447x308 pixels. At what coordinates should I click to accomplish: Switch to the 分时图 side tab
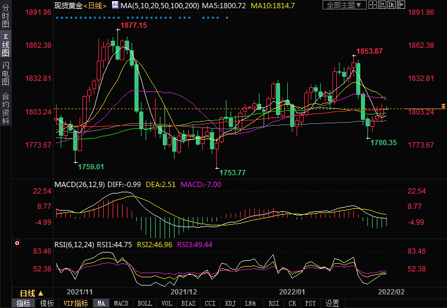point(5,16)
